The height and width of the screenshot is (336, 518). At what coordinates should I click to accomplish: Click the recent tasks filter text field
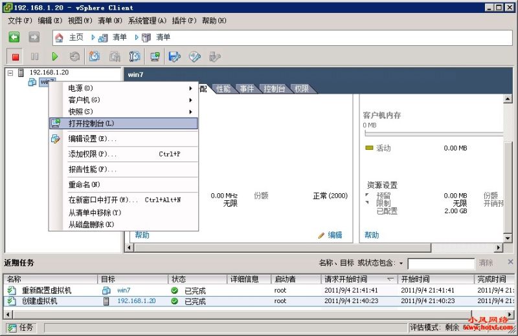tap(440, 264)
